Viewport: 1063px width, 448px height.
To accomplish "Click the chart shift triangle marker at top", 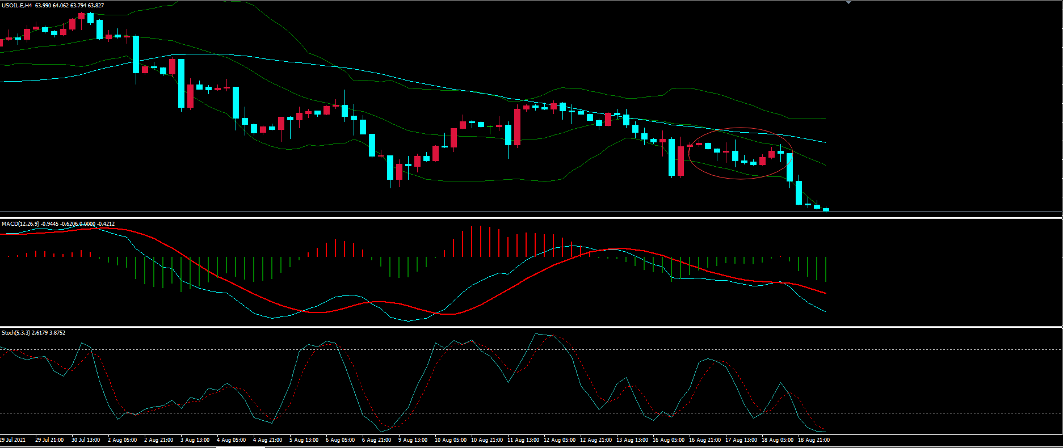I will tap(848, 2).
